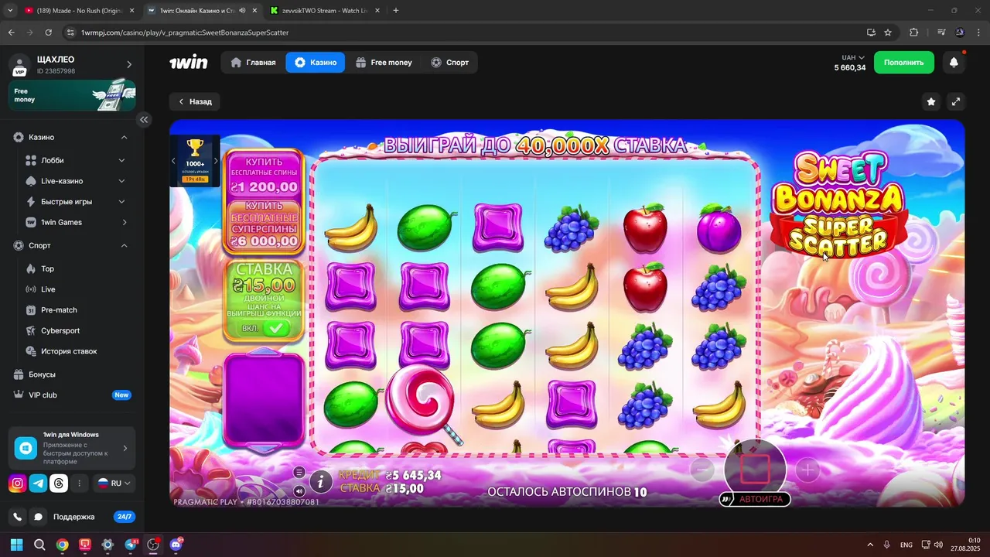The height and width of the screenshot is (557, 990).
Task: Expand the Лобби submenu
Action: click(121, 160)
